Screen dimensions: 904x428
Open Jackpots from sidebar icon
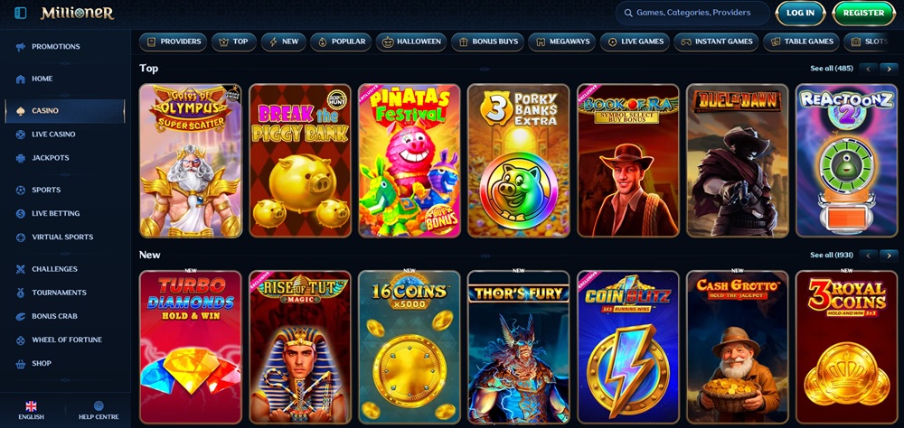pos(20,158)
